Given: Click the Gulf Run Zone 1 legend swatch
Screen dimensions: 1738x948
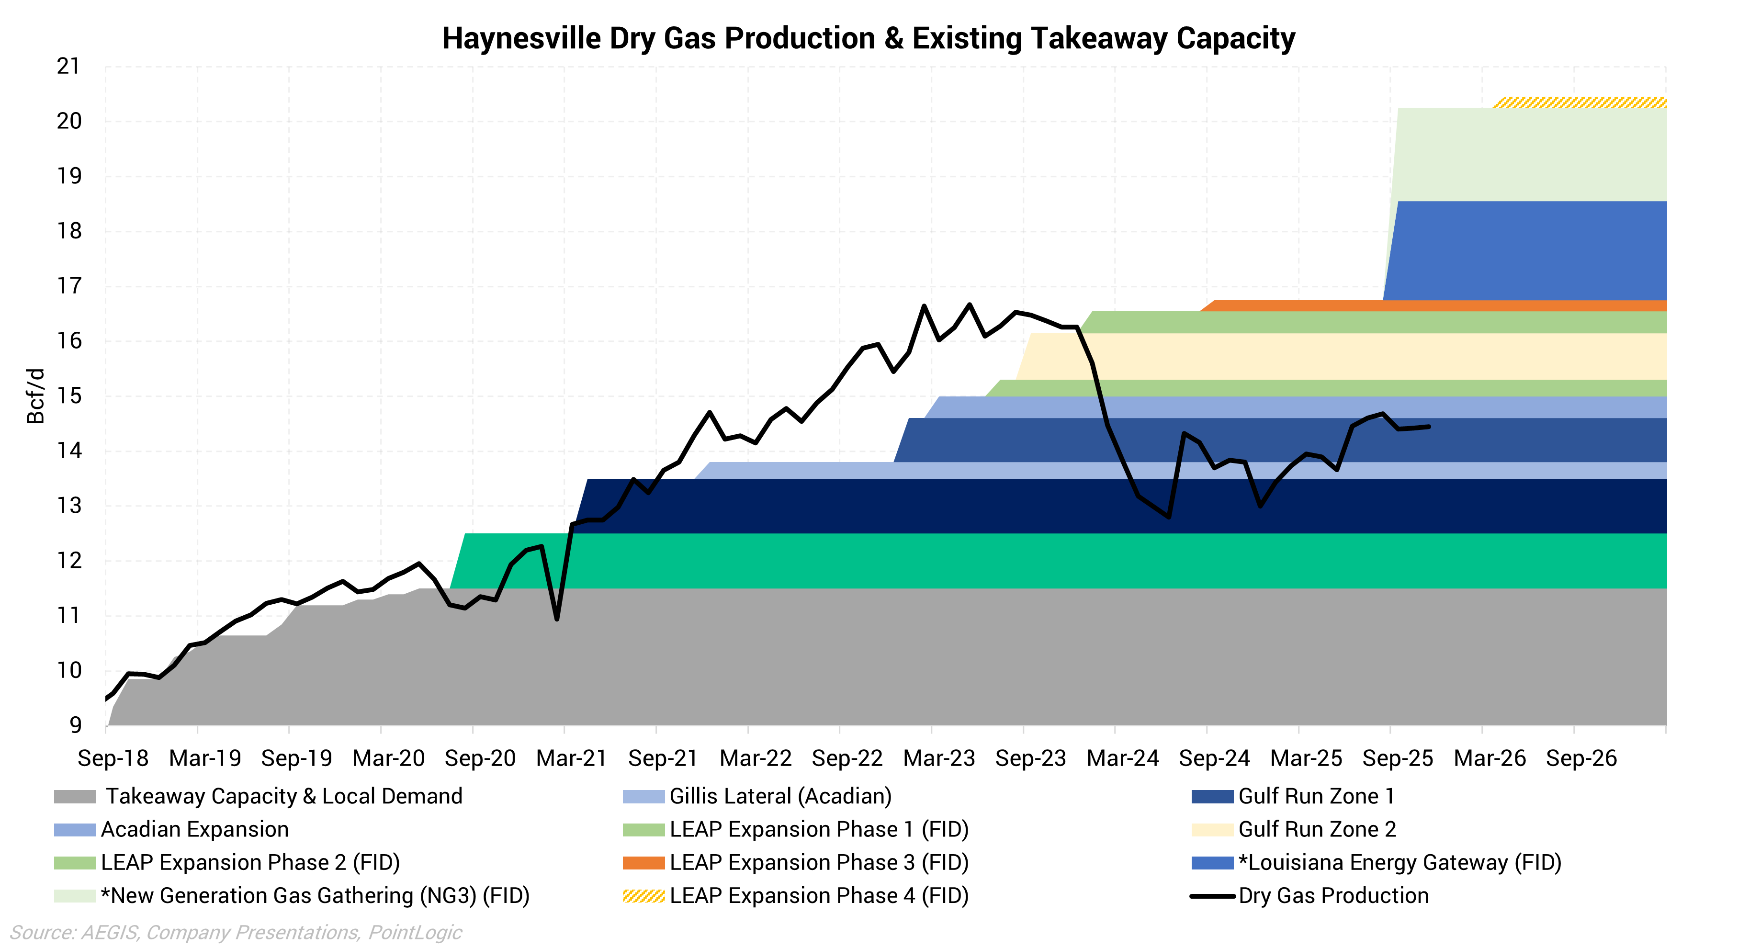Looking at the screenshot, I should click(x=1212, y=797).
